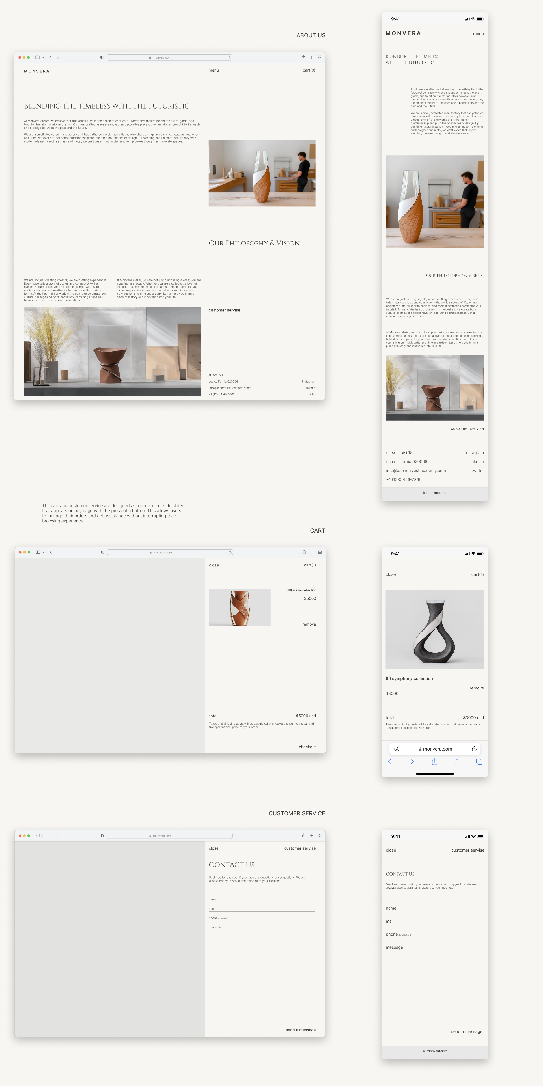
Task: Tap the share icon in mobile Safari toolbar
Action: 435,761
